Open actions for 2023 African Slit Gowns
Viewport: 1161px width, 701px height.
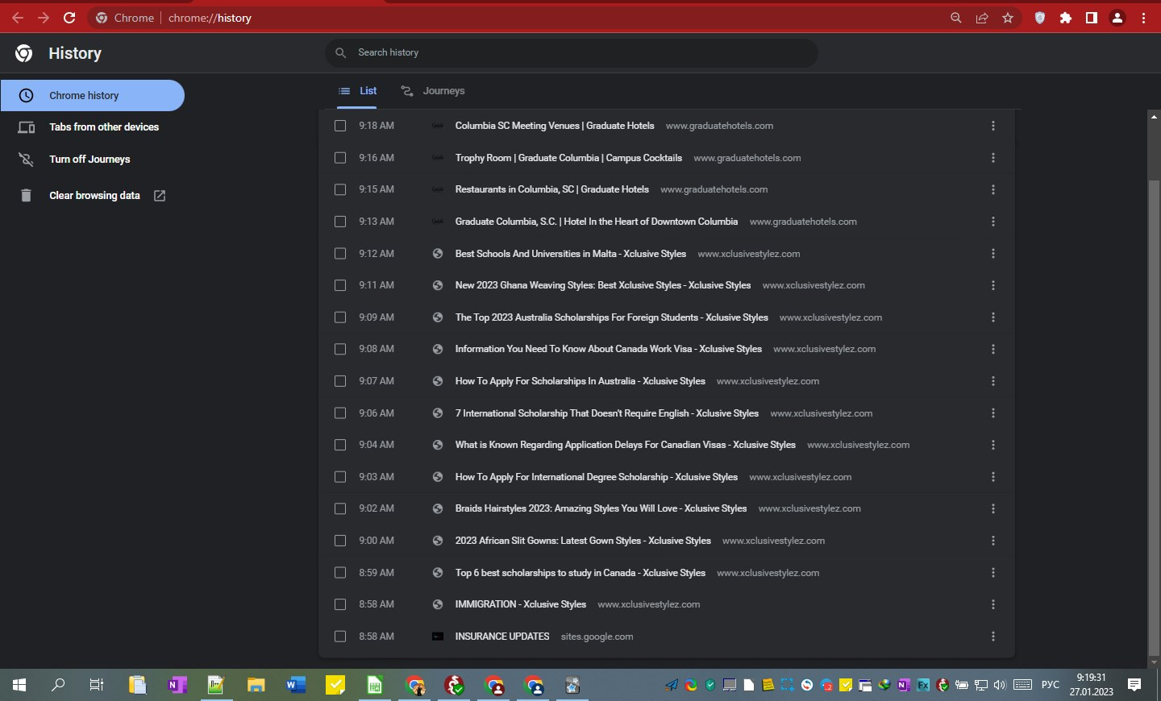point(993,541)
